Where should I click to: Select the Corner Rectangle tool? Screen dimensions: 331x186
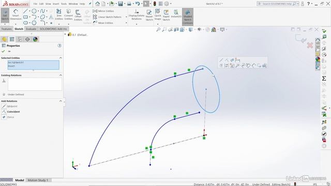click(x=25, y=17)
